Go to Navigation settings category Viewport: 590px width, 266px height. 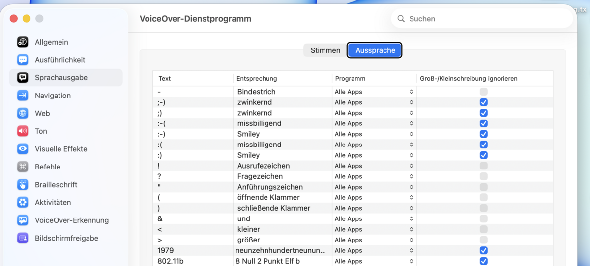pos(66,96)
